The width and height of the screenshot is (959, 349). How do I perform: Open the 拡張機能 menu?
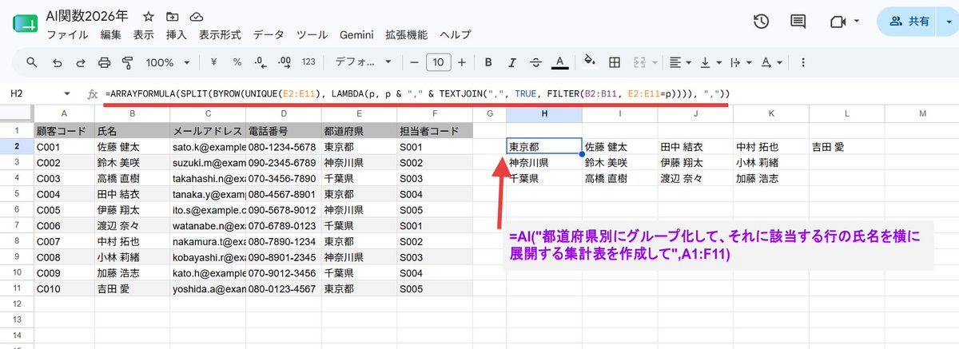click(406, 35)
